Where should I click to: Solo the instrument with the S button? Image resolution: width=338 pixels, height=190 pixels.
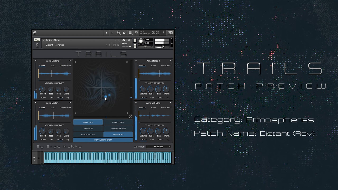(x=135, y=40)
